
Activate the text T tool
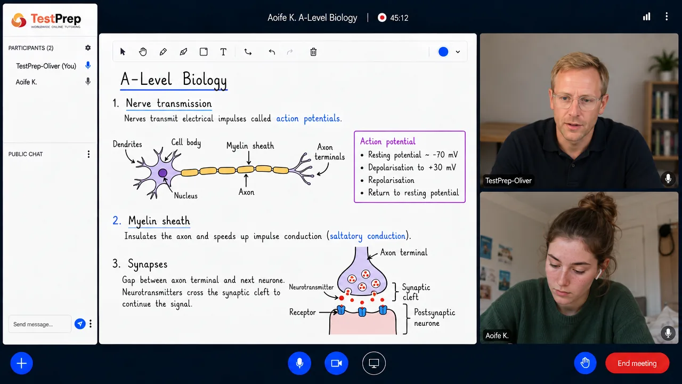point(223,52)
